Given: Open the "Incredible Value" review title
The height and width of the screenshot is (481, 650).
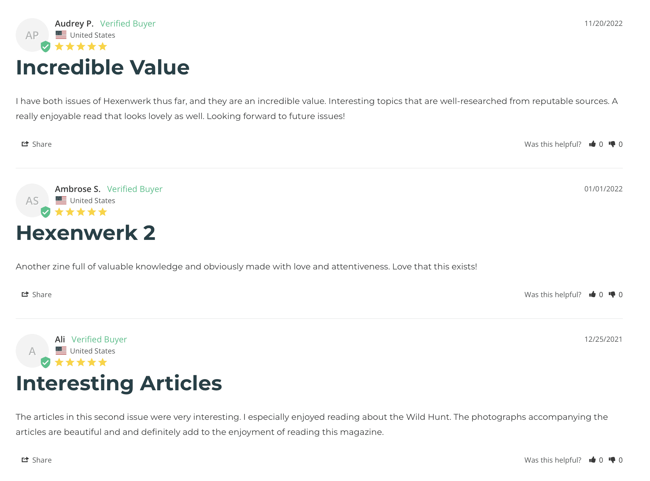Looking at the screenshot, I should pos(103,67).
